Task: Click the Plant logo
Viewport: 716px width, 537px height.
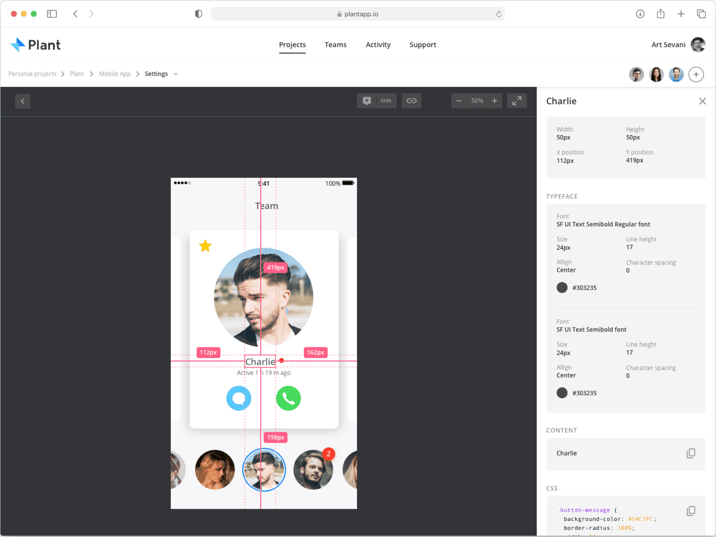Action: 35,45
